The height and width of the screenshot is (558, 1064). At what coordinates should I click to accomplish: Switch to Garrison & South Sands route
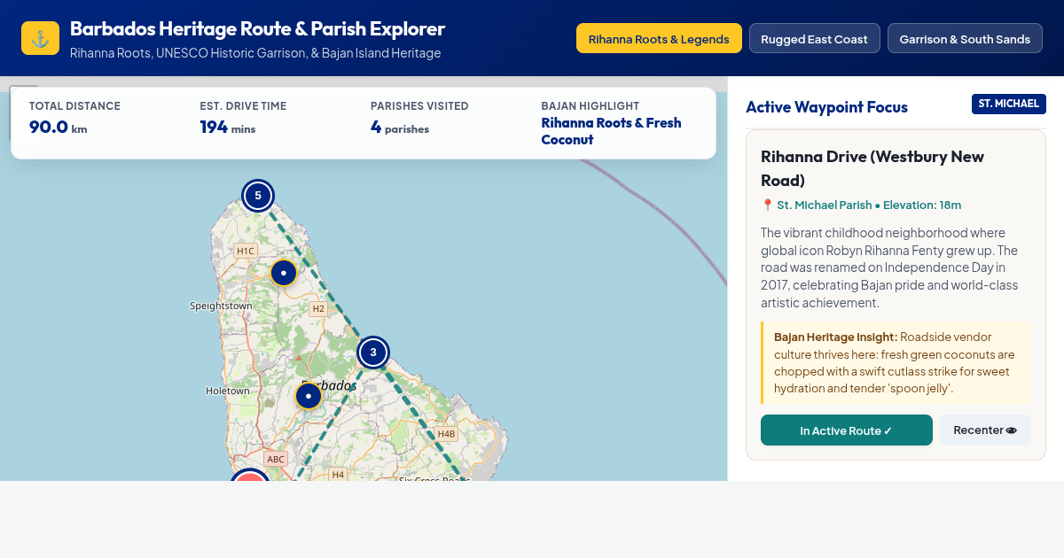(965, 39)
